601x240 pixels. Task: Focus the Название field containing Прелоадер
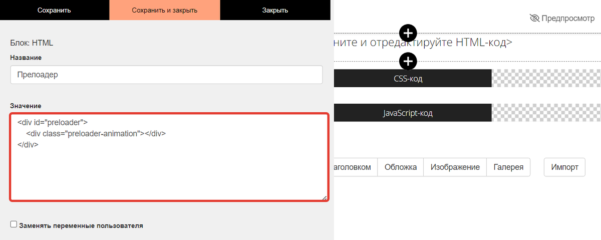[166, 75]
